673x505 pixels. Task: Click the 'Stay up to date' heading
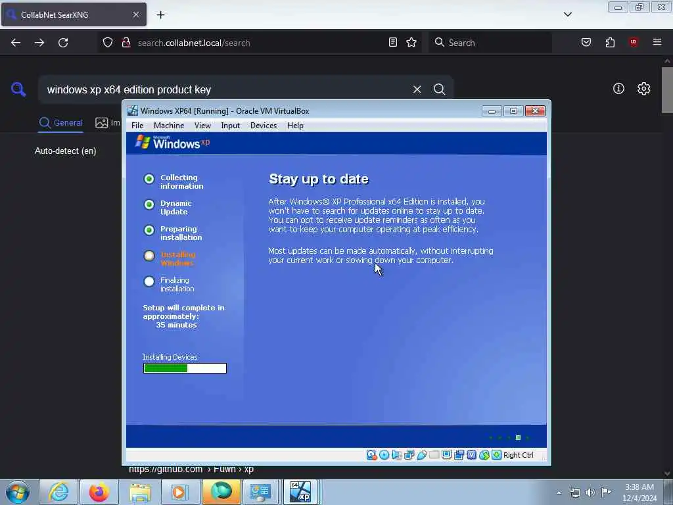point(319,179)
